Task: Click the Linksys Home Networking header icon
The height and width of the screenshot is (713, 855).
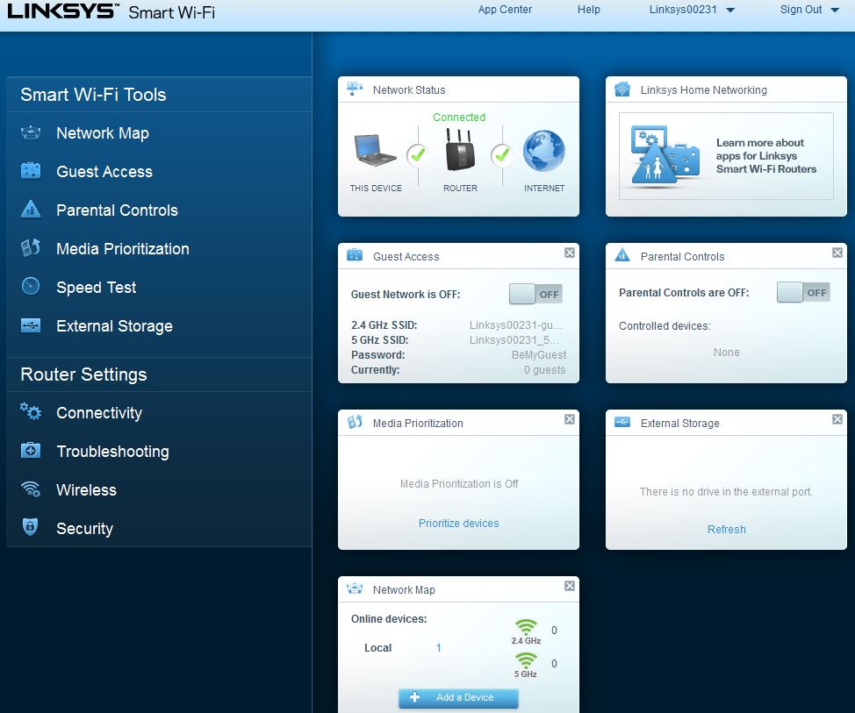Action: 622,89
